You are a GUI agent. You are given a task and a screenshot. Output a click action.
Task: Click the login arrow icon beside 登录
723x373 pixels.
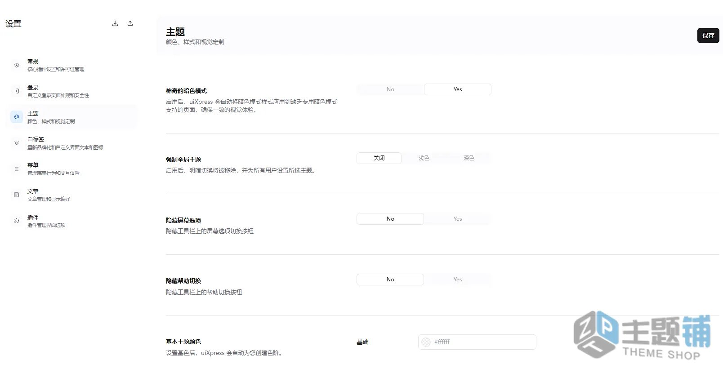click(x=17, y=91)
